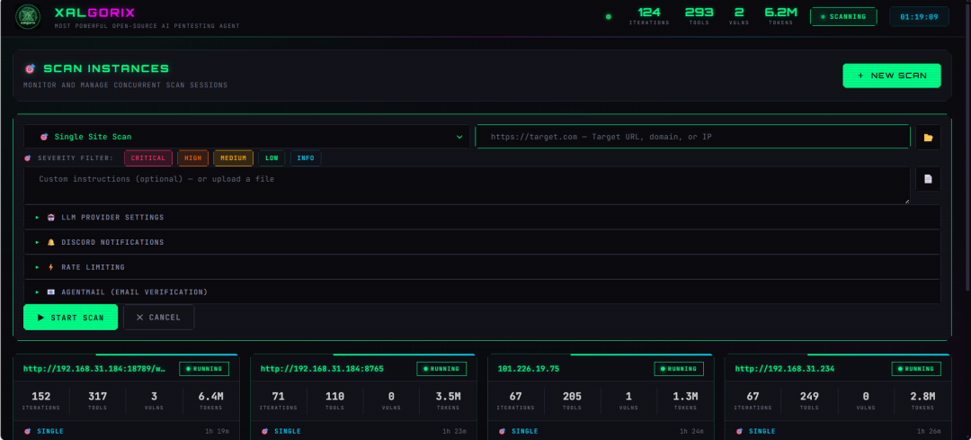Click the 01:19:09 timer display
Screen dimensions: 971x440
point(919,17)
